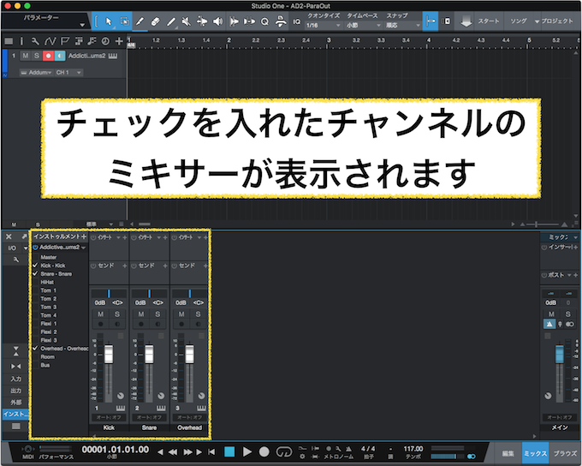Open instrument editor on Kick channel
582x466 pixels.
(121, 408)
